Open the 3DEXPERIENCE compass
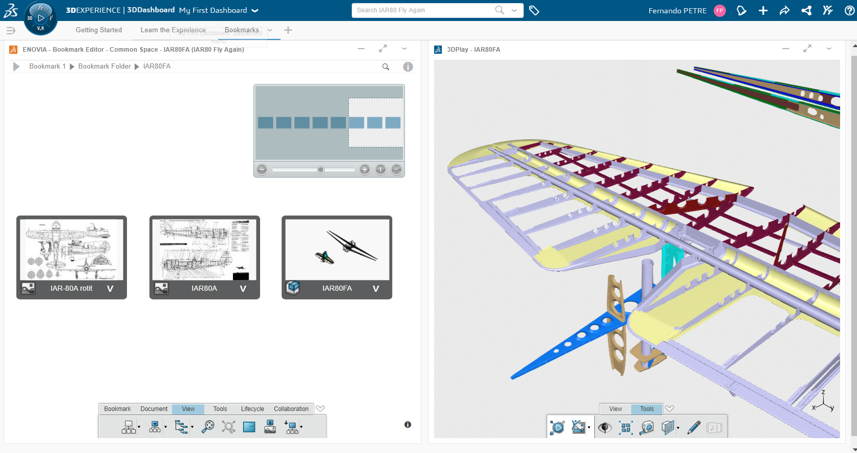This screenshot has width=857, height=453. tap(40, 18)
